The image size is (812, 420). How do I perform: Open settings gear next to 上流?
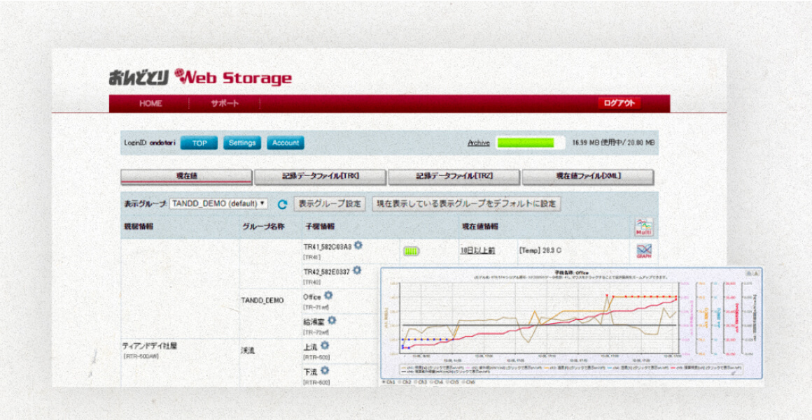(325, 345)
